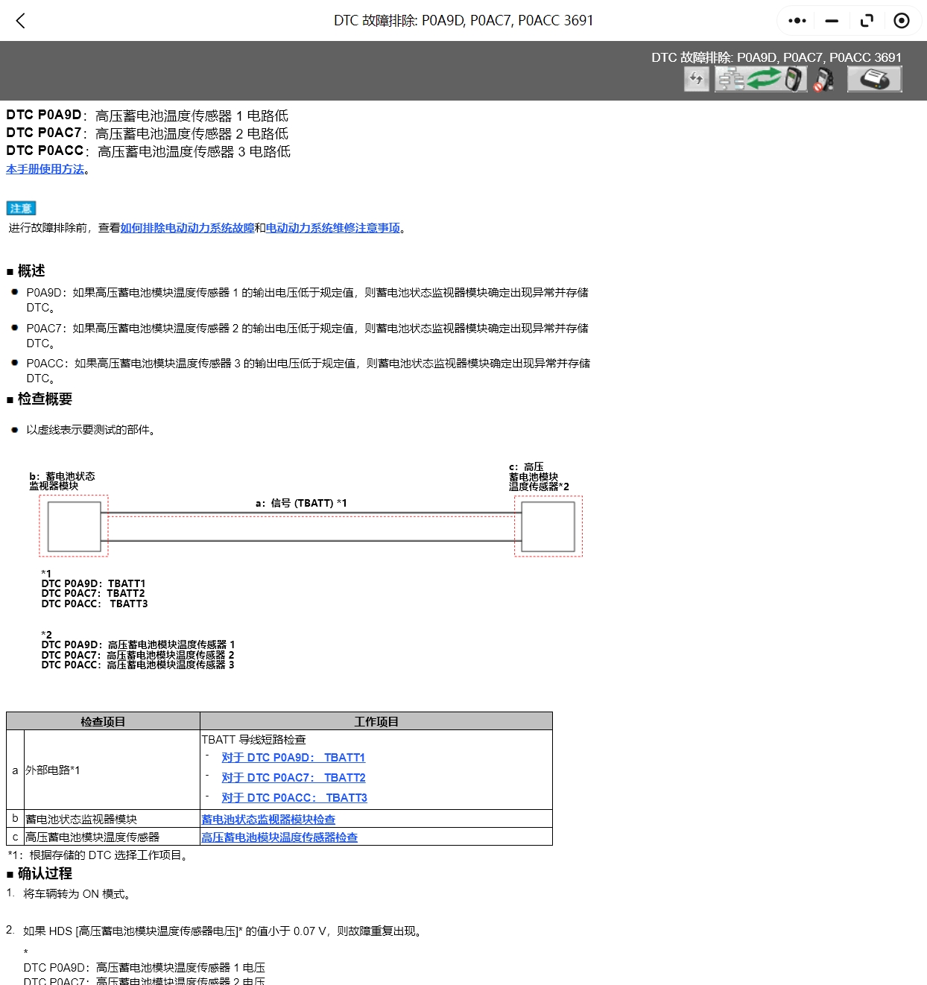The width and height of the screenshot is (927, 985).
Task: Open the 电动动力系统维修注意事项 link
Action: (x=332, y=227)
